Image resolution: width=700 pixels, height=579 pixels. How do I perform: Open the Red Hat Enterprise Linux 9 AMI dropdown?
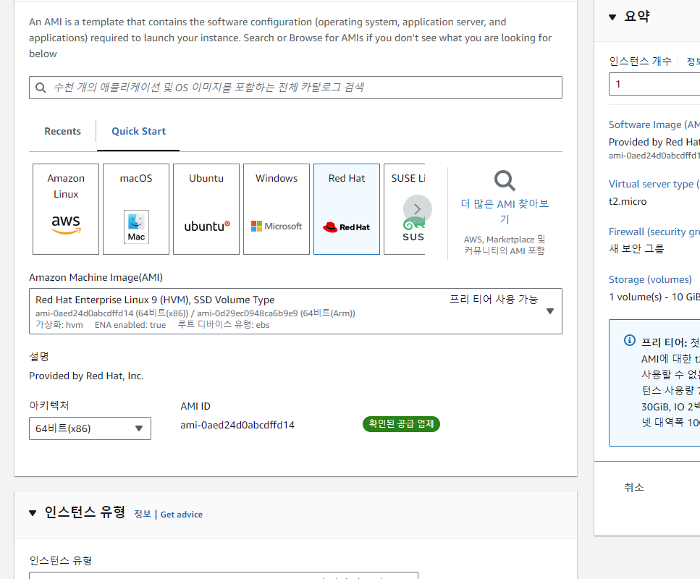(x=295, y=311)
